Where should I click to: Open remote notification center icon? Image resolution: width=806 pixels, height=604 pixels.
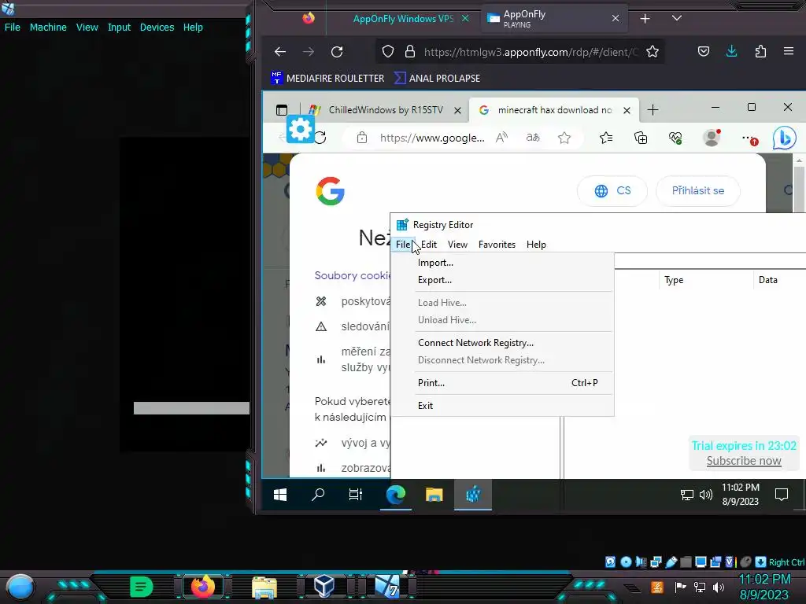coord(782,495)
